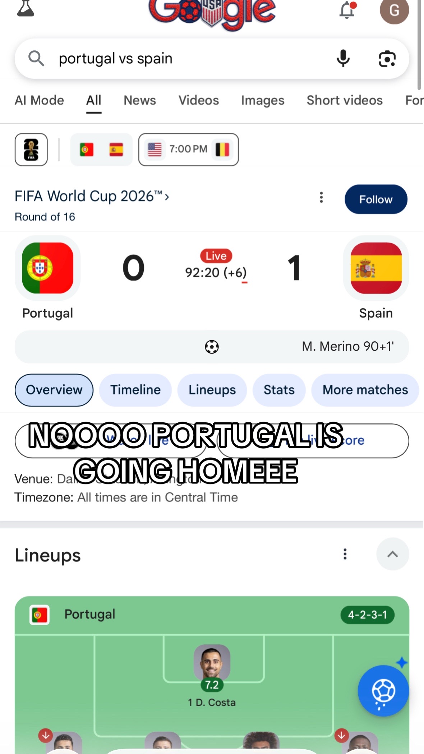Expand FIFA World Cup 2026 link arrow
The width and height of the screenshot is (424, 754).
pyautogui.click(x=167, y=197)
